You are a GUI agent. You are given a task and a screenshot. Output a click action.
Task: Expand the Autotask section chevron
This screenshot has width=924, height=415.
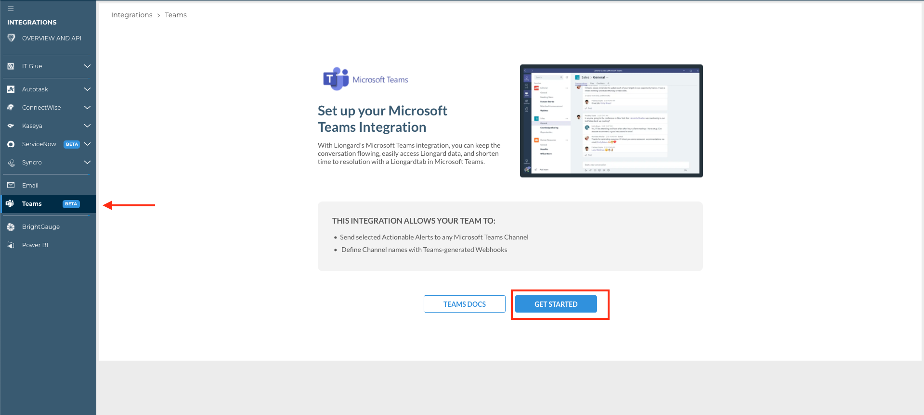[x=87, y=89]
